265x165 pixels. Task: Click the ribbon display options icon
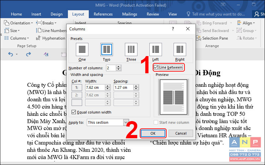click(x=223, y=5)
